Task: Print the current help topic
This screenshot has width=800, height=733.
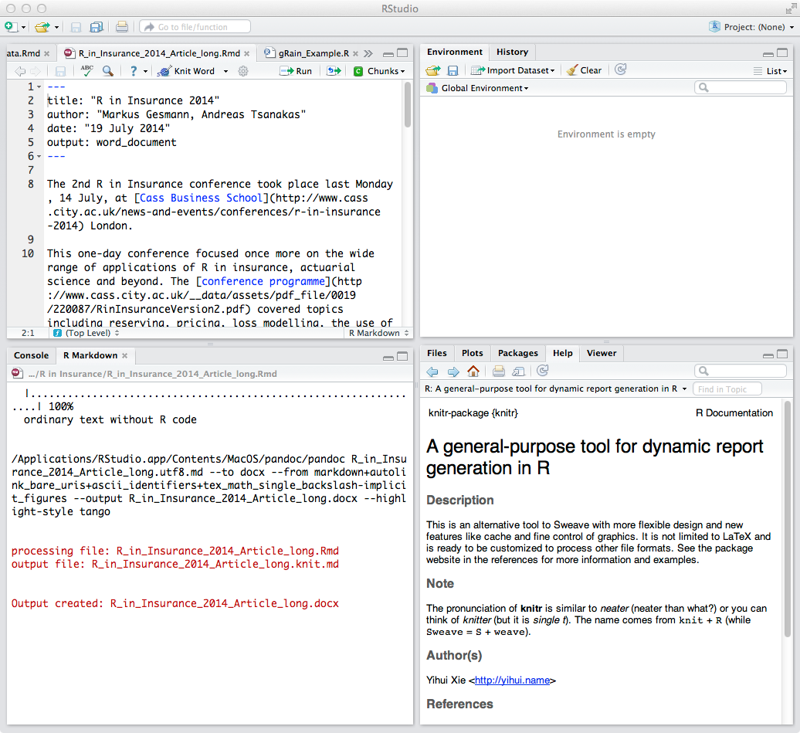Action: (x=499, y=372)
